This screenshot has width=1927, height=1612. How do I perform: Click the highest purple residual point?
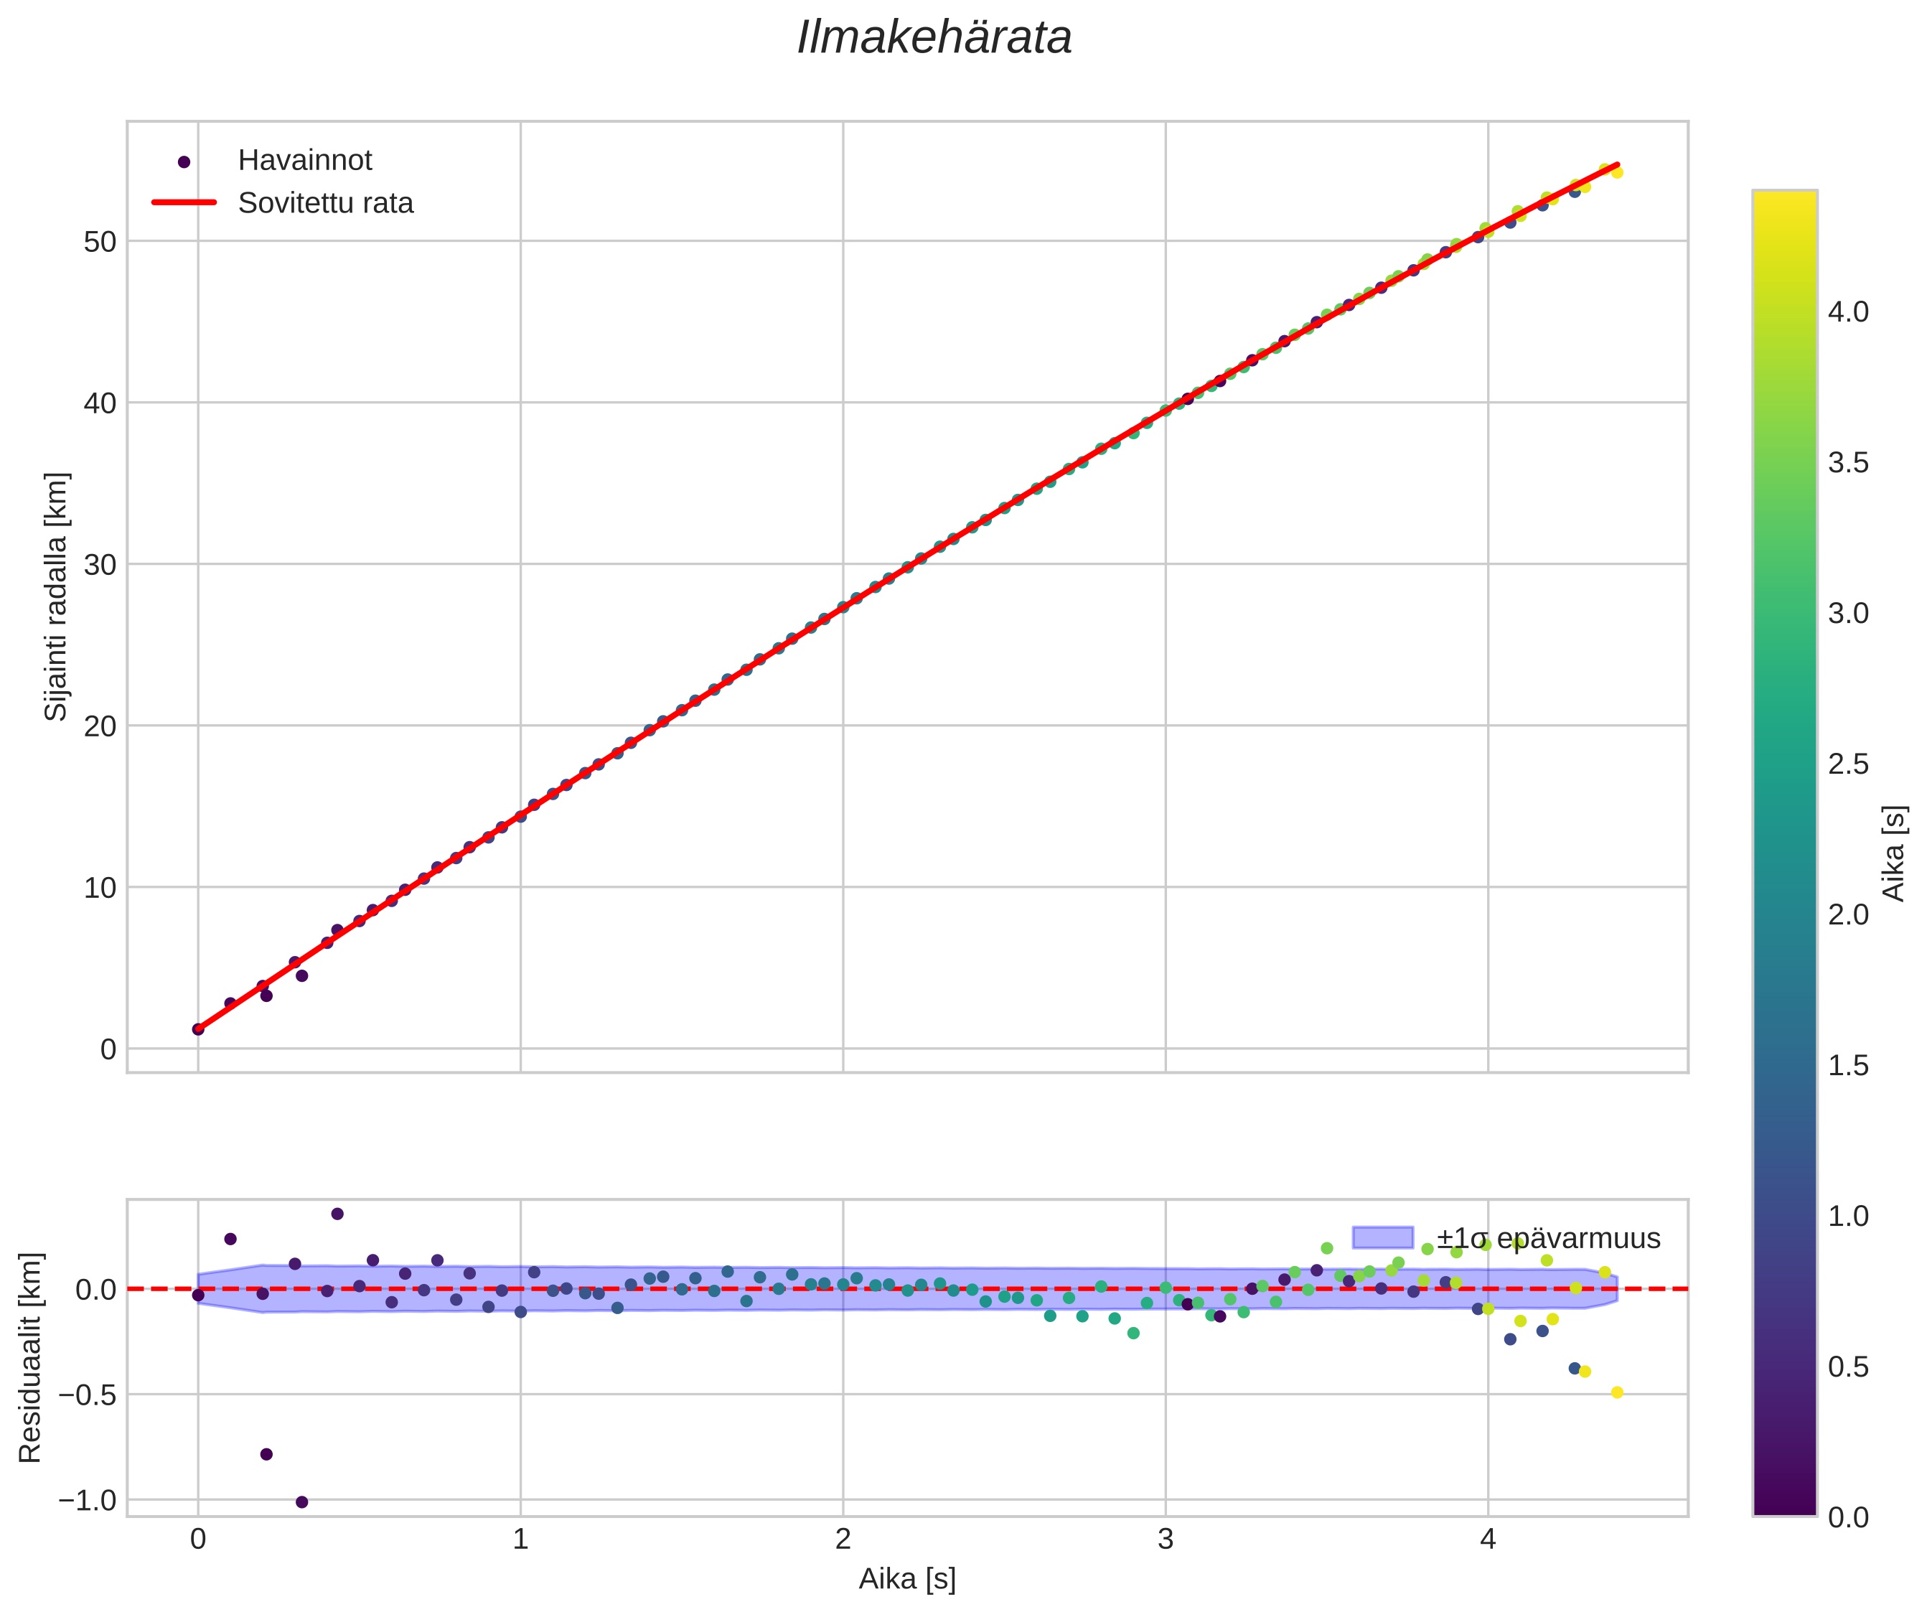click(337, 1214)
